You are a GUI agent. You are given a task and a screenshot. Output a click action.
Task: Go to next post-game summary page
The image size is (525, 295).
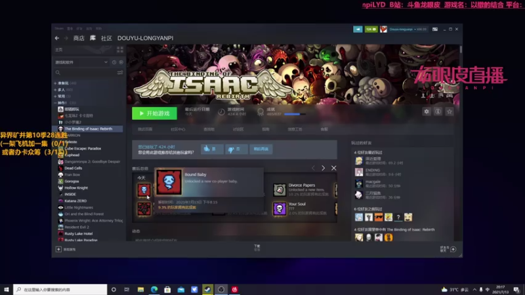tap(323, 168)
